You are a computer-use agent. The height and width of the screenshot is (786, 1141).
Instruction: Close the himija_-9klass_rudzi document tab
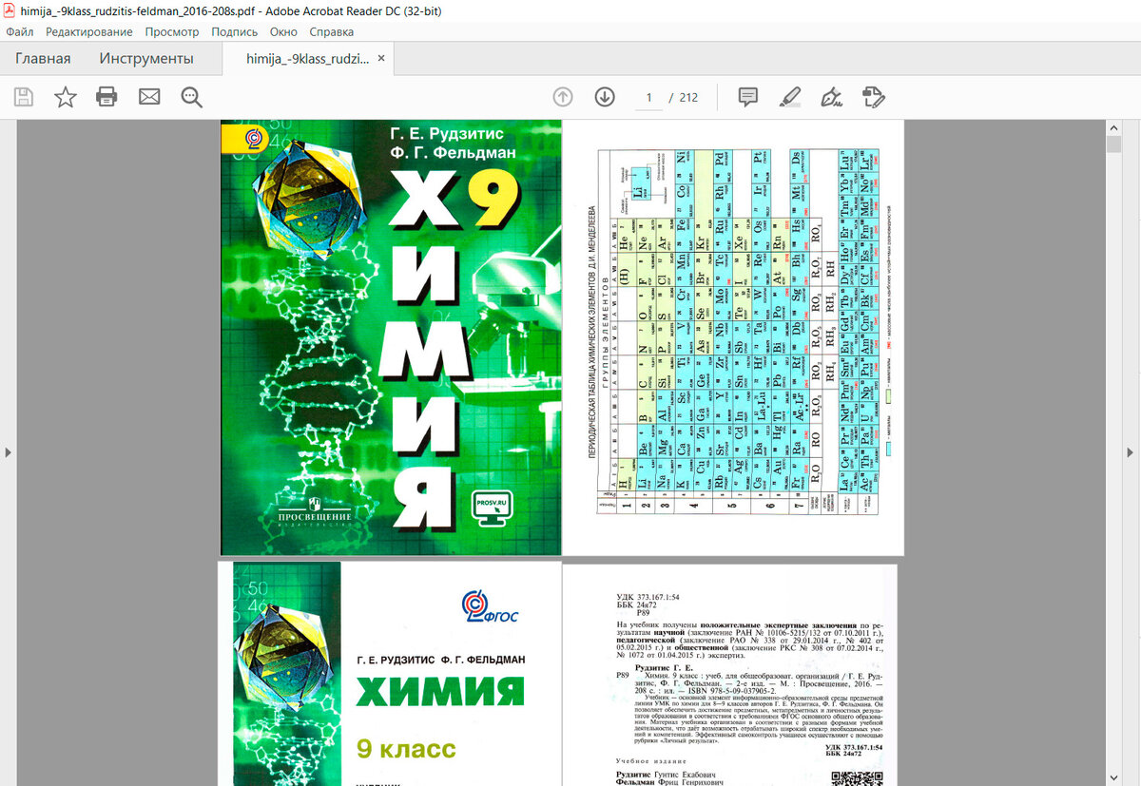pos(381,58)
